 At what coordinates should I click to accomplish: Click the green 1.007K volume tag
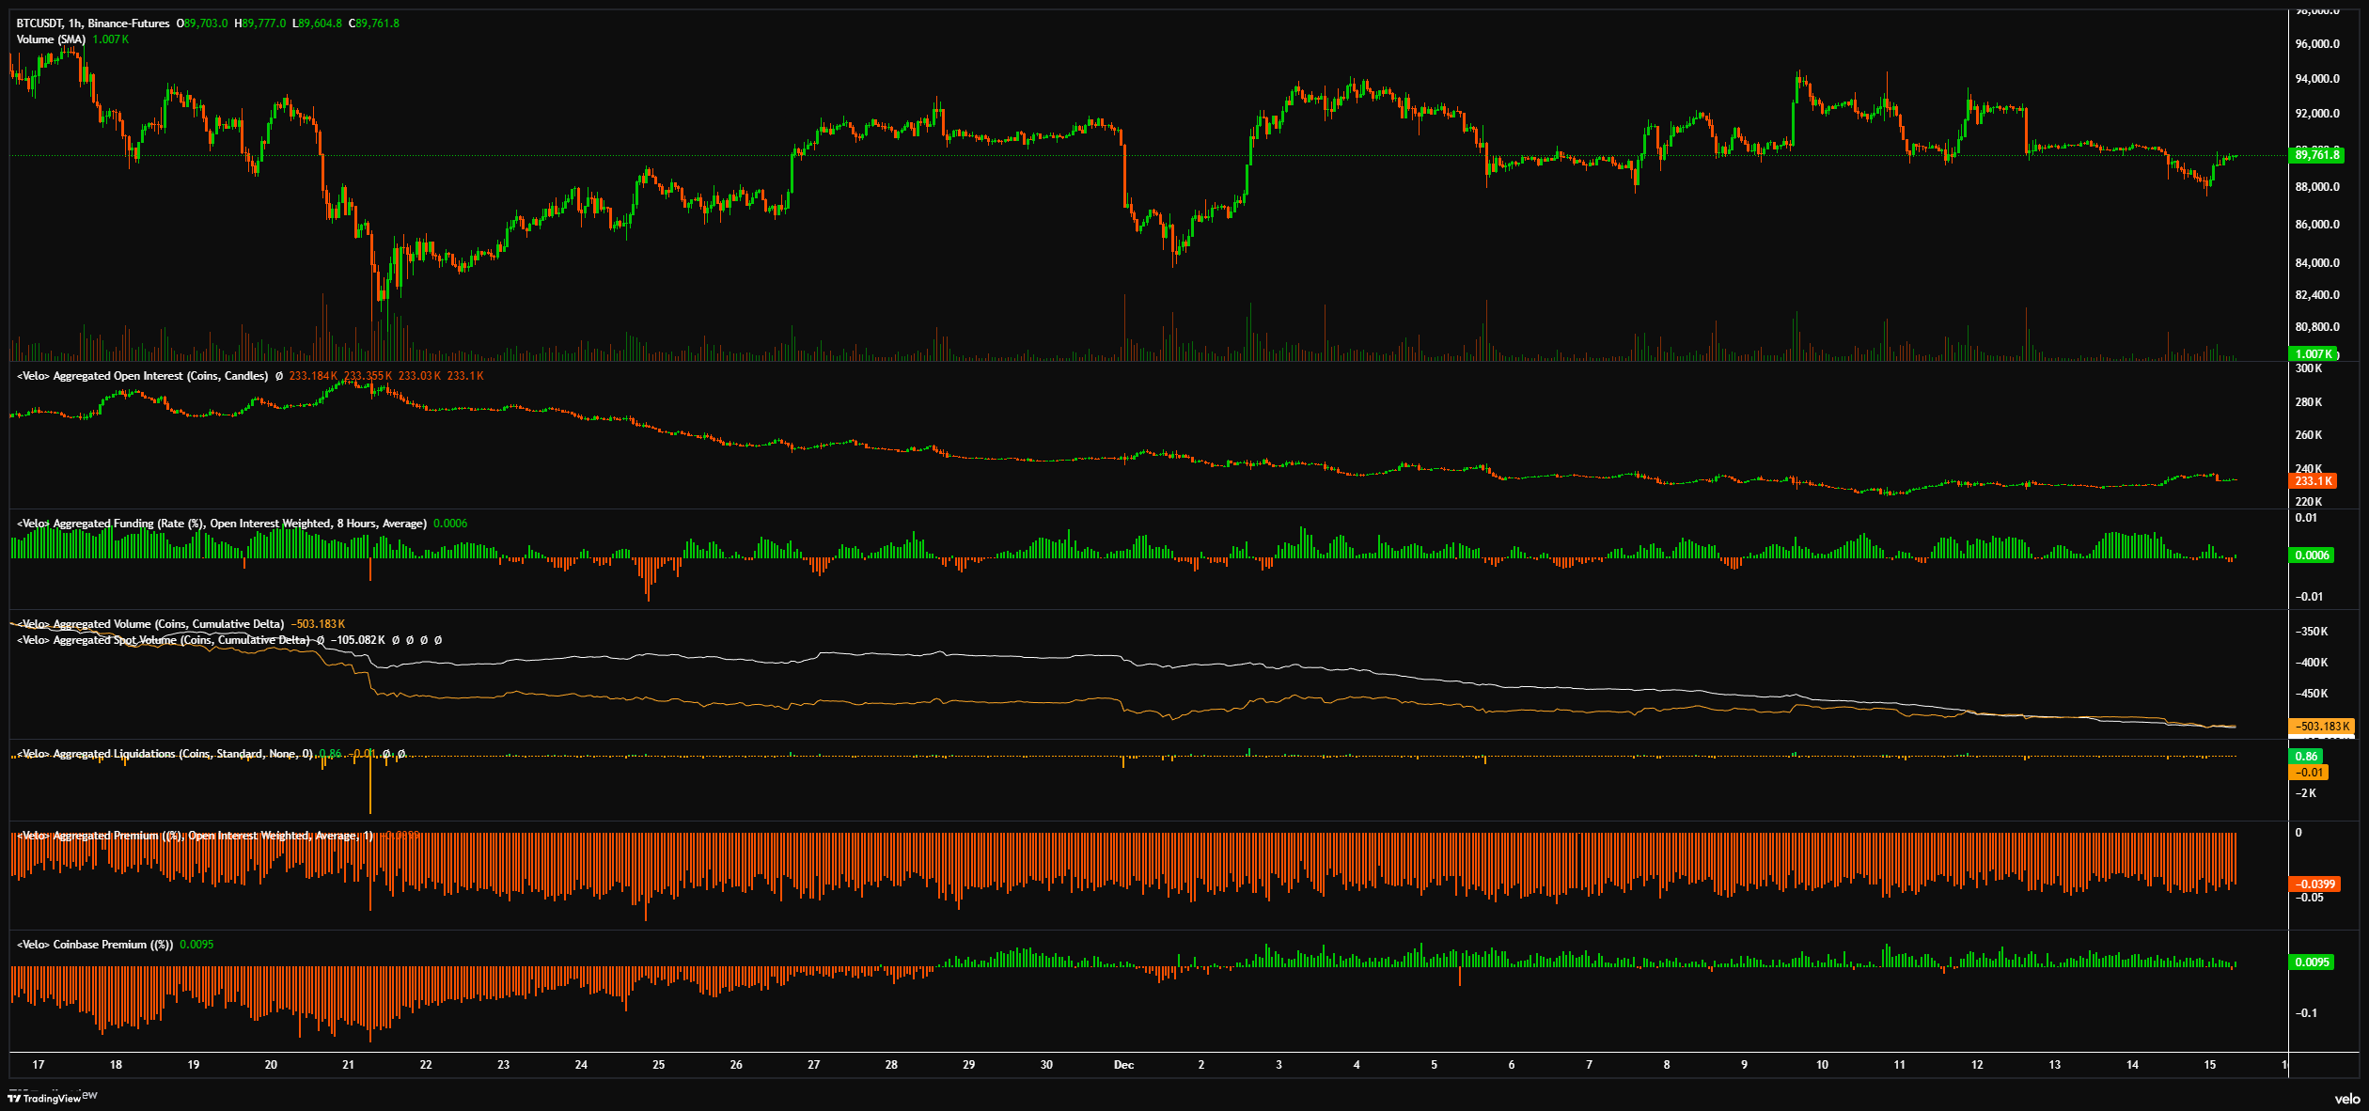(2313, 354)
